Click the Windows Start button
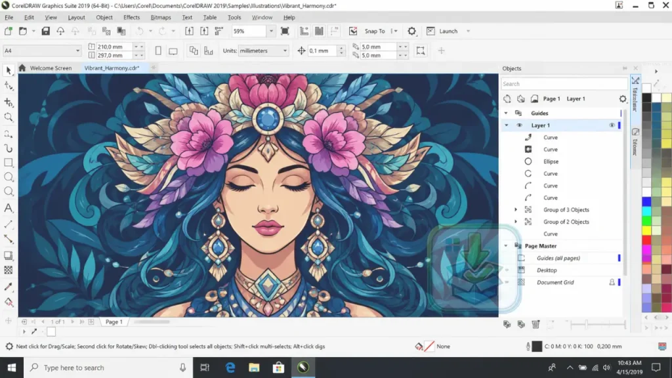672x378 pixels. click(12, 367)
